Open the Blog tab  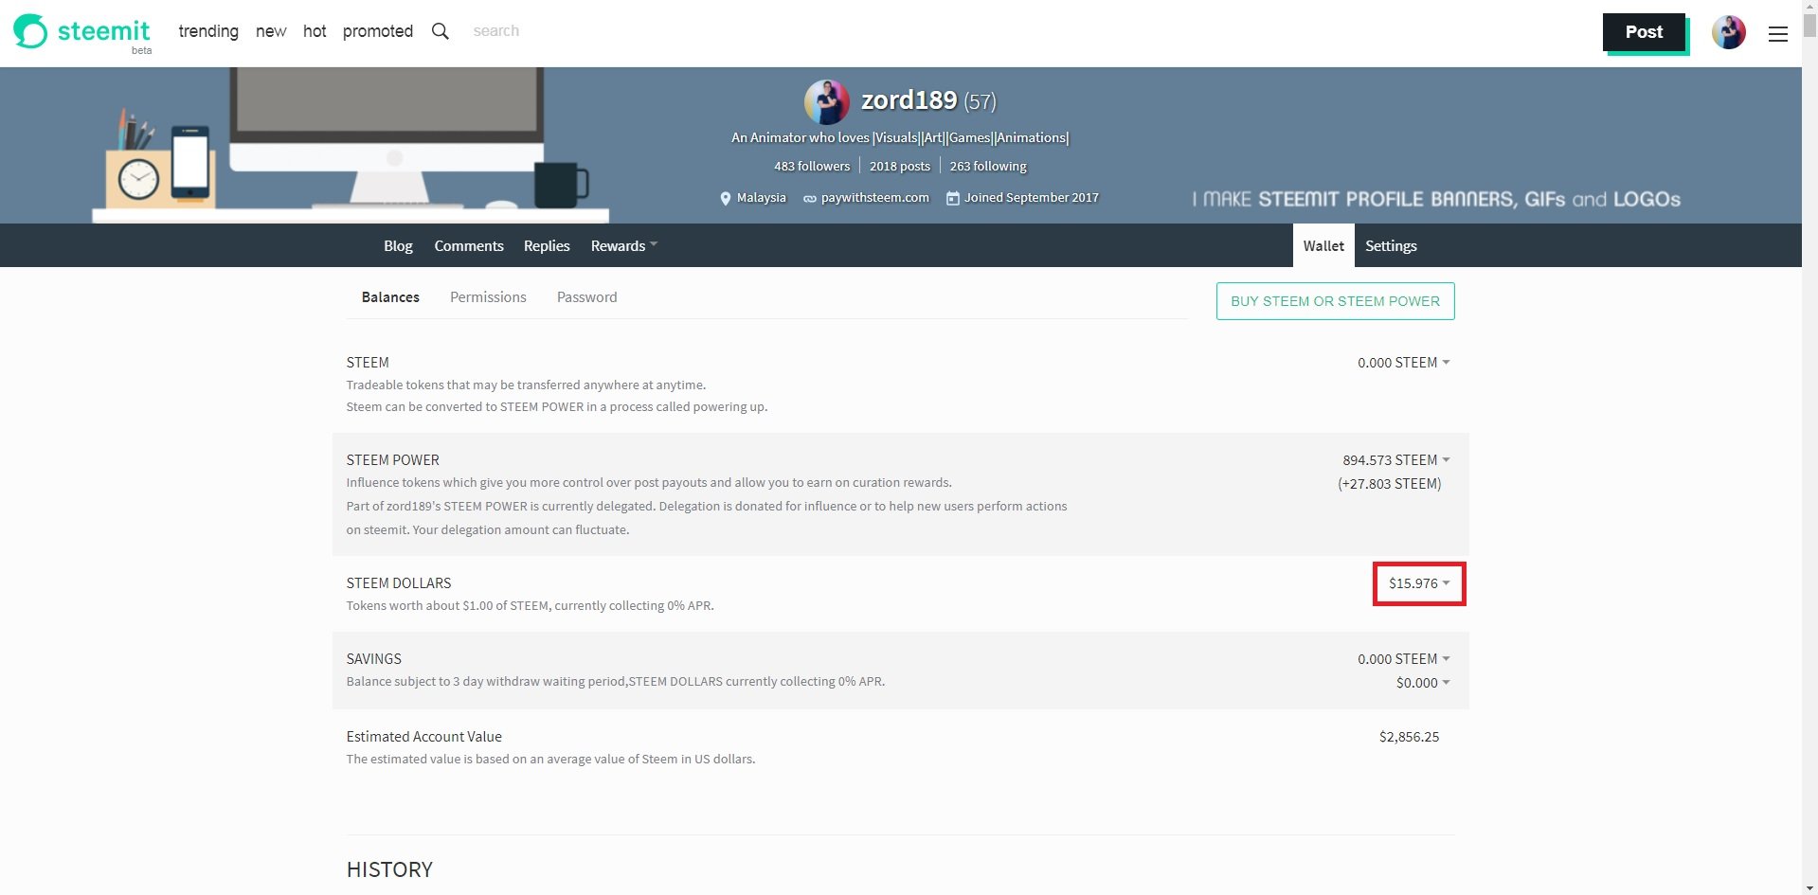(398, 245)
